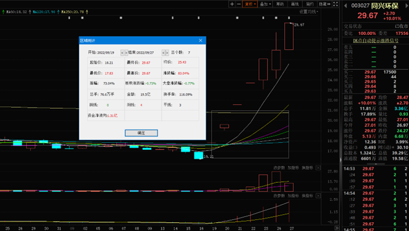Image resolution: width=409 pixels, height=231 pixels.
Task: Step start date forward in dialog
Action: [x=126, y=53]
